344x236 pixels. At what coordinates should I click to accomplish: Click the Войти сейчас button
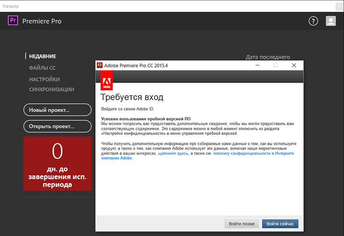(280, 224)
